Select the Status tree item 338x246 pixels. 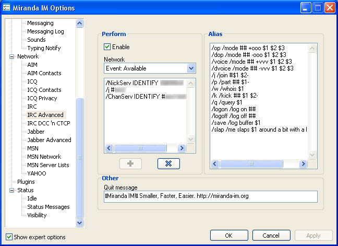[x=26, y=190]
